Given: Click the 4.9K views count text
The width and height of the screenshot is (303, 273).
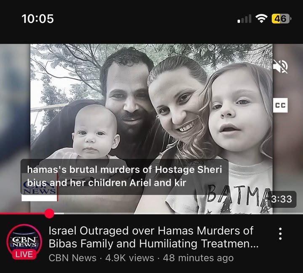Looking at the screenshot, I should (130, 258).
